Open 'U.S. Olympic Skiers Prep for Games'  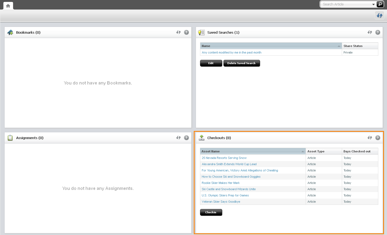[x=225, y=195]
